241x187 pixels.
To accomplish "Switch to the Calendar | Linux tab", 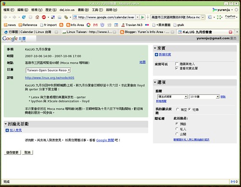I will tap(30, 32).
